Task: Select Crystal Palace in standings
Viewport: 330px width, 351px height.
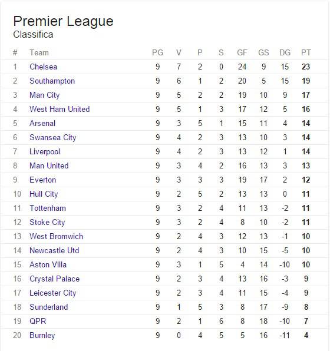Action: 55,279
